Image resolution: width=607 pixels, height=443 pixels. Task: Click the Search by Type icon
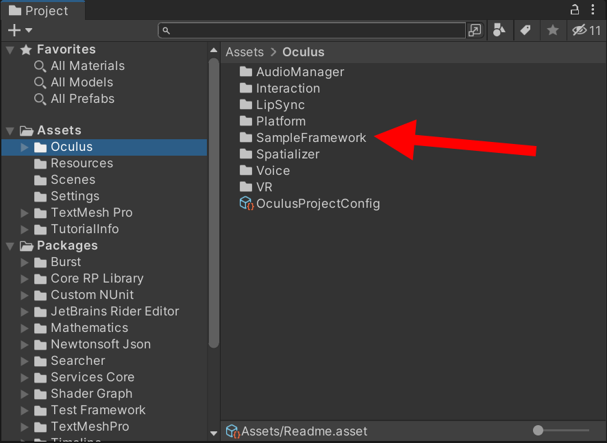pyautogui.click(x=499, y=30)
